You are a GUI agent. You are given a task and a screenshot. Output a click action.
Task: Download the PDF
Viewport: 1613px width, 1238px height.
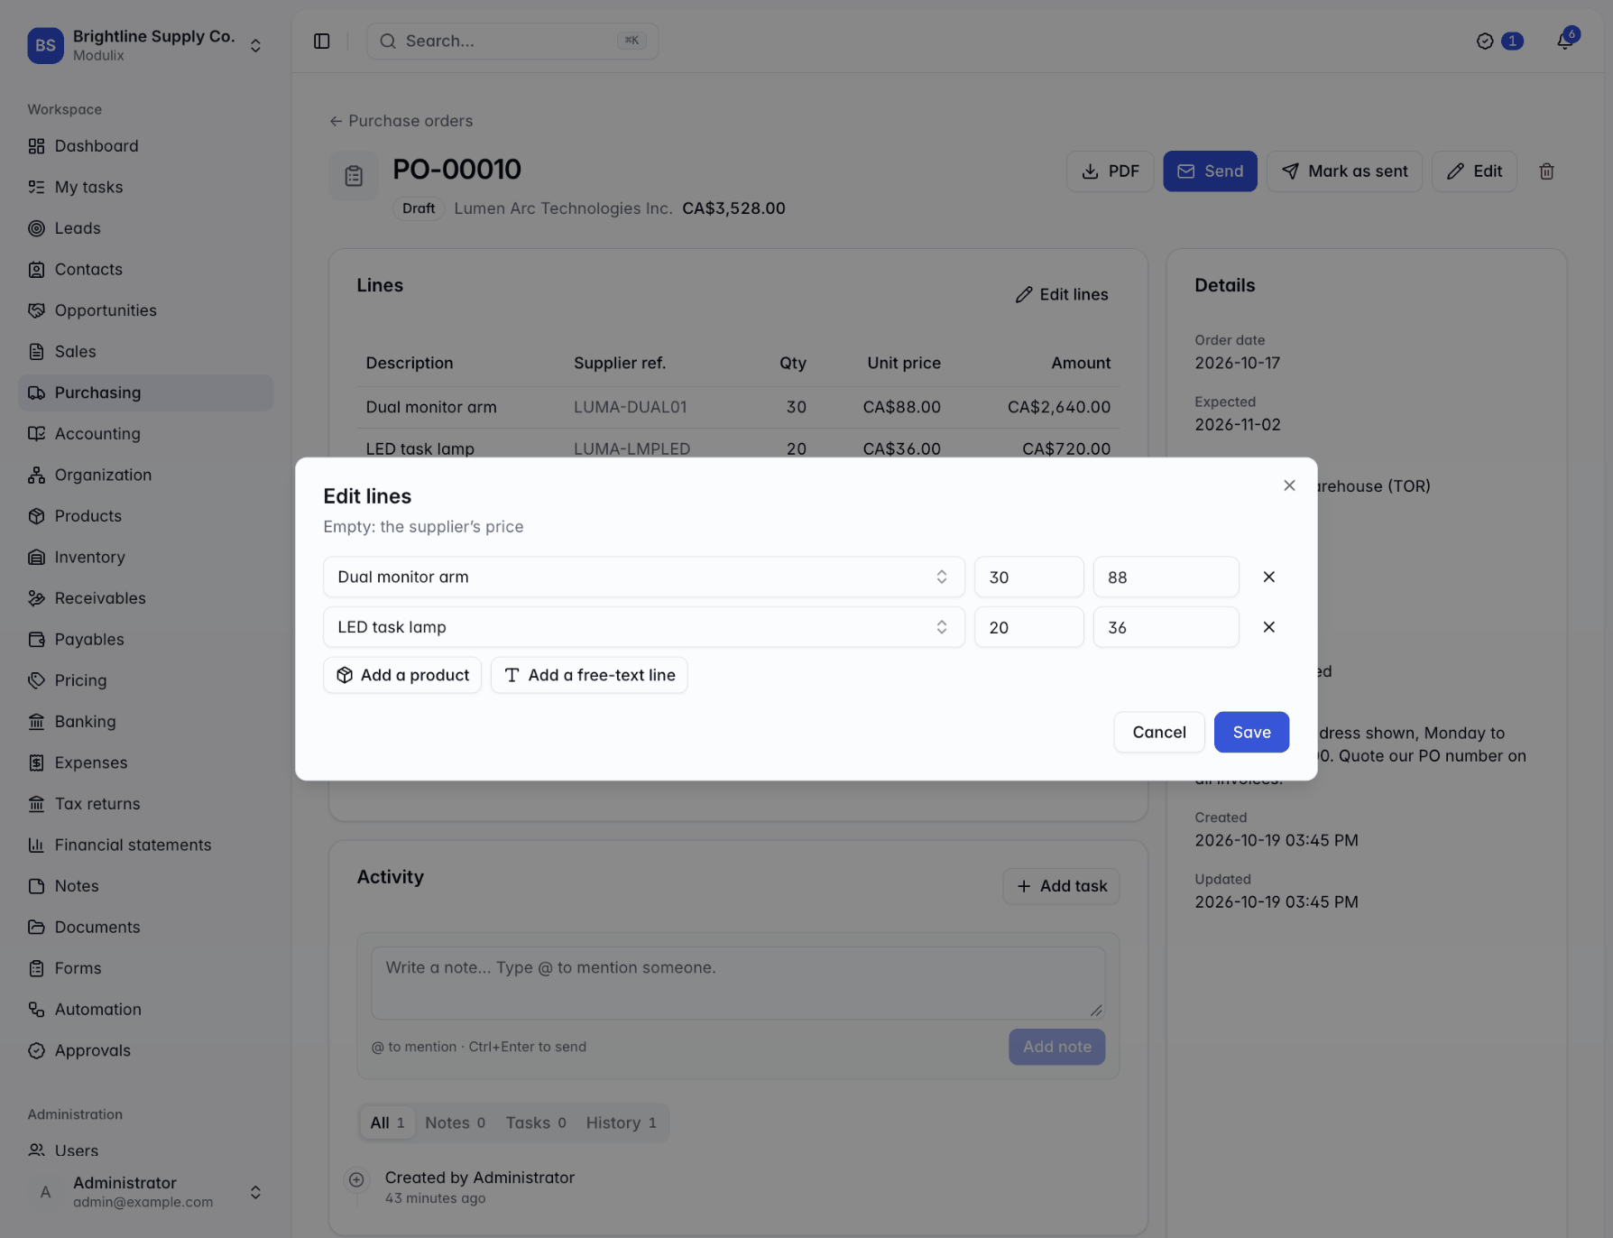pyautogui.click(x=1110, y=171)
